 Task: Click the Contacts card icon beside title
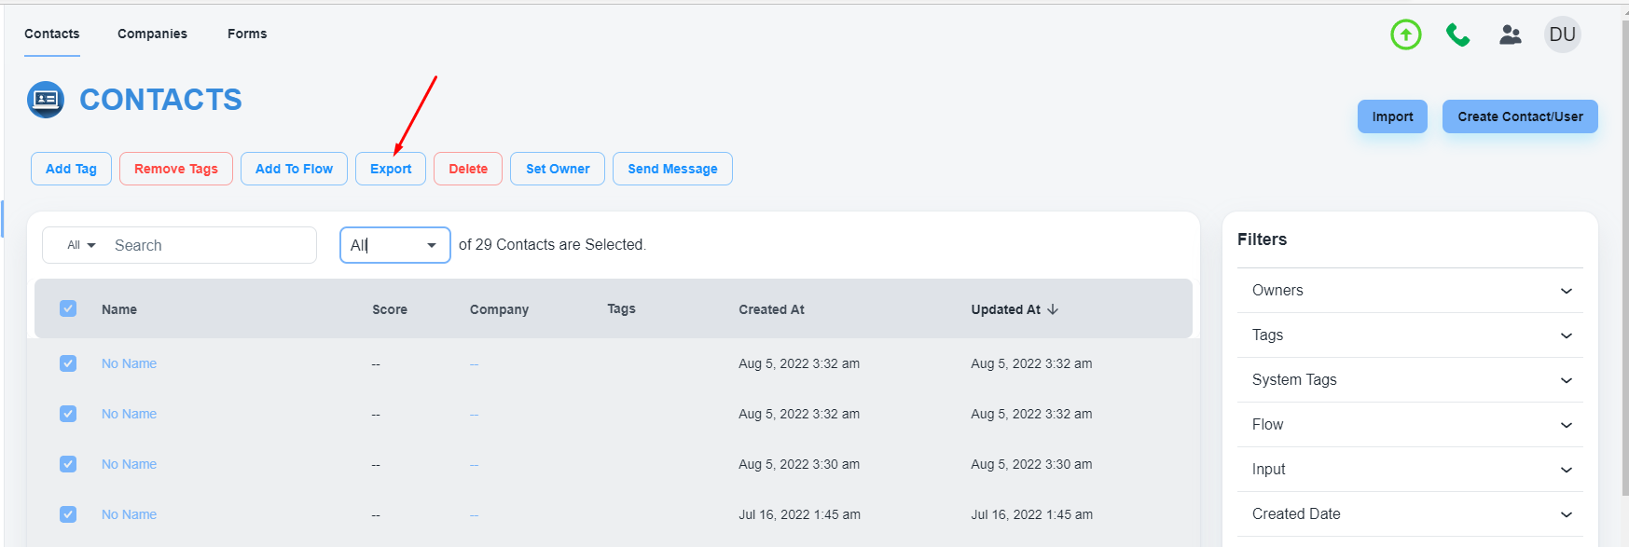tap(46, 100)
